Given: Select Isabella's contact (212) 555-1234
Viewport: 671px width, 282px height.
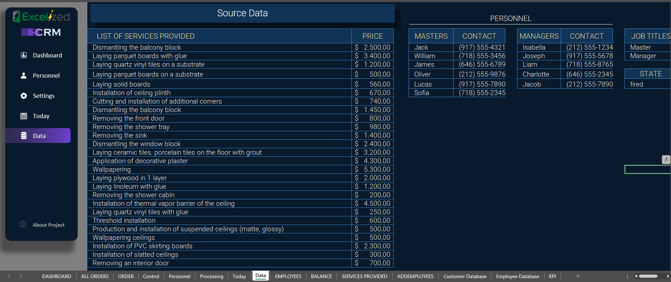Looking at the screenshot, I should [587, 48].
